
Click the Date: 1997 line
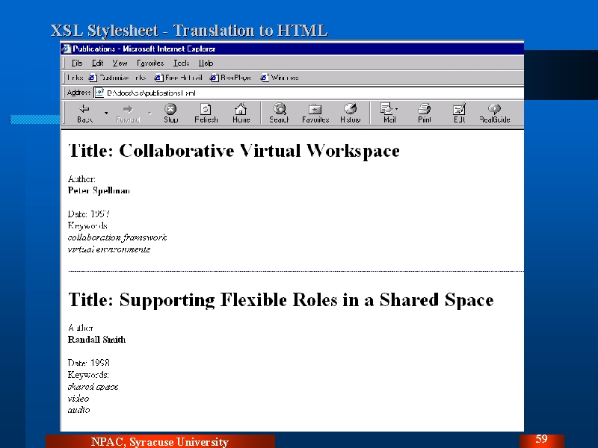point(89,214)
